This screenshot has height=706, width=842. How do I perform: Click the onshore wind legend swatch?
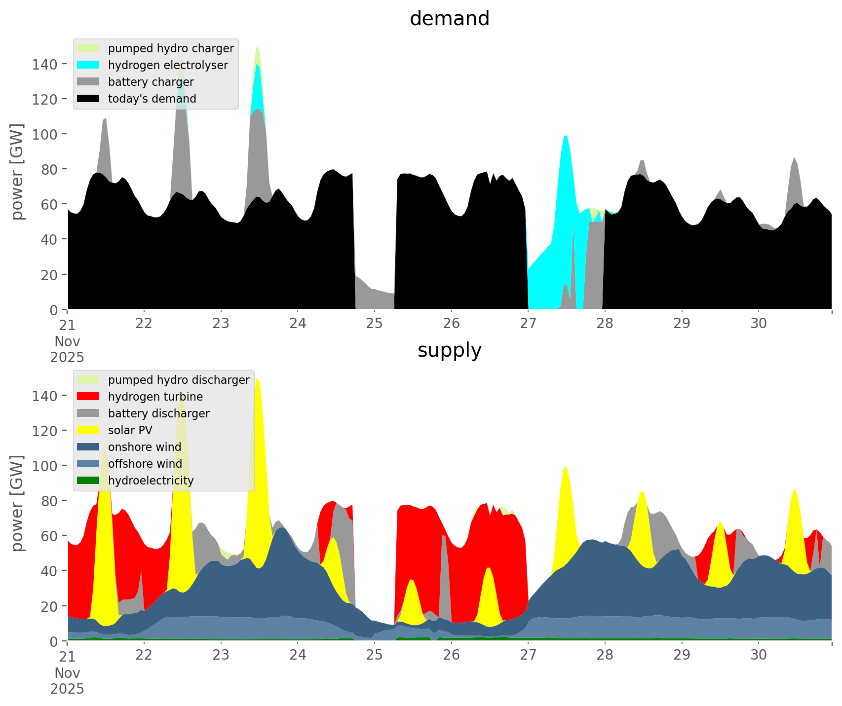(x=88, y=447)
